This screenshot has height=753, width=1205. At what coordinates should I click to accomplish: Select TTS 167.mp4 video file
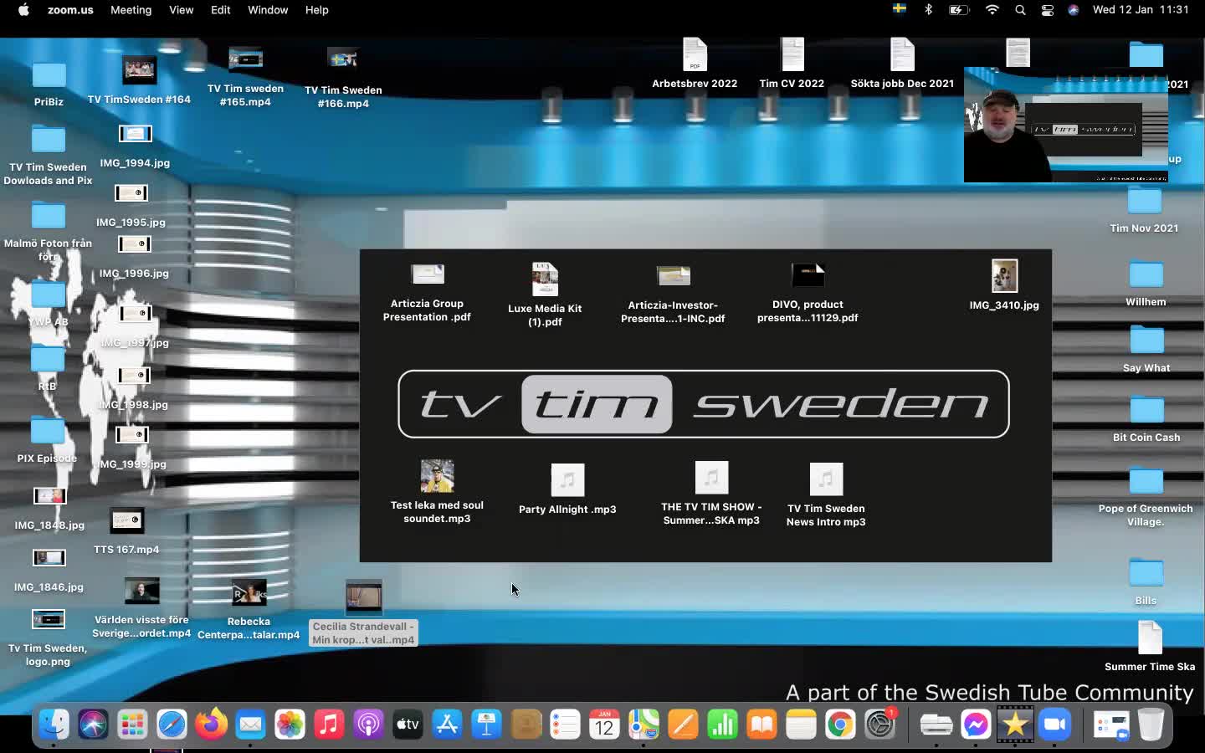(x=126, y=531)
